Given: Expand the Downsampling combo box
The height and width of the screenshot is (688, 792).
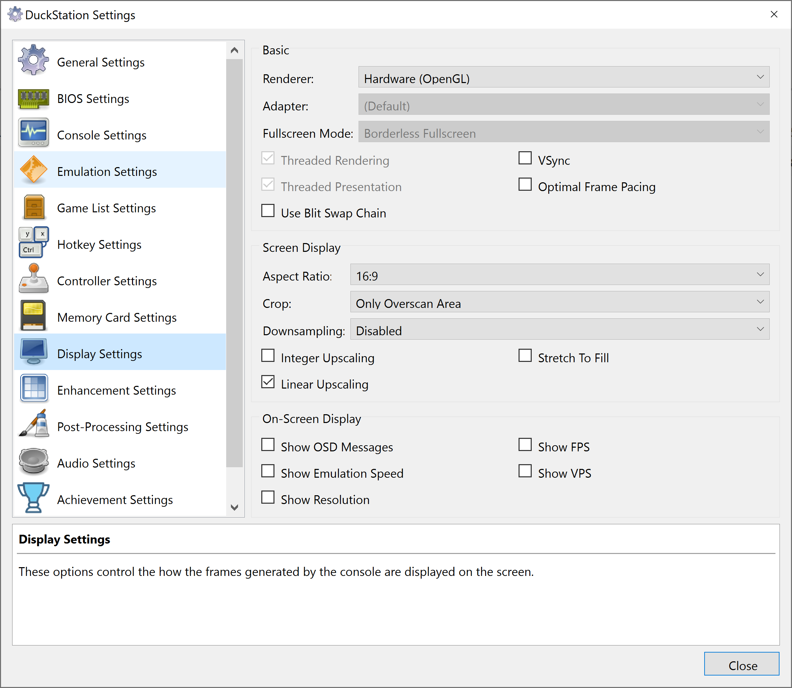Looking at the screenshot, I should 560,329.
